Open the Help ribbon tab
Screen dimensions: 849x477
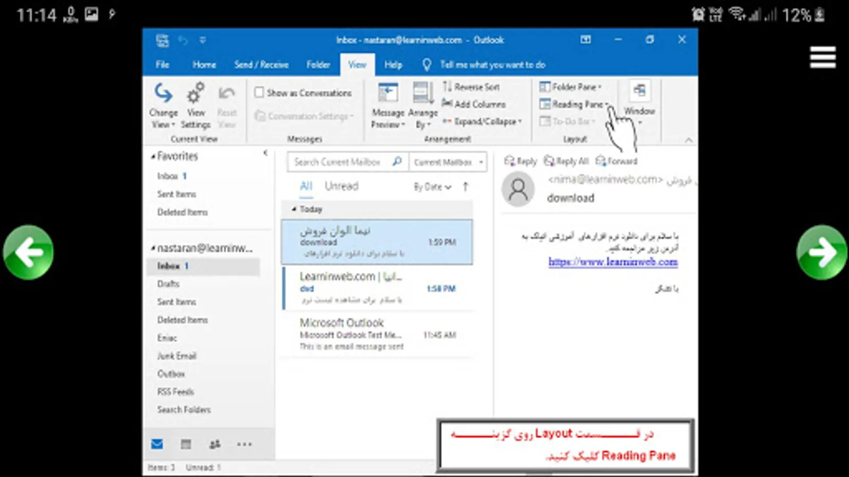(x=393, y=65)
